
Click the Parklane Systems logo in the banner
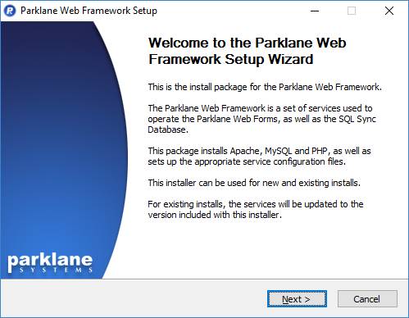50,263
